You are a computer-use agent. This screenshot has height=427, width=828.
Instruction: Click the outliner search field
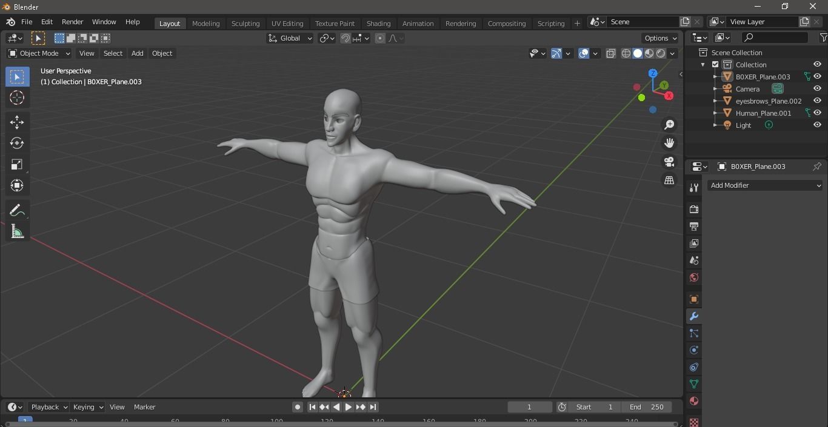[x=775, y=38]
